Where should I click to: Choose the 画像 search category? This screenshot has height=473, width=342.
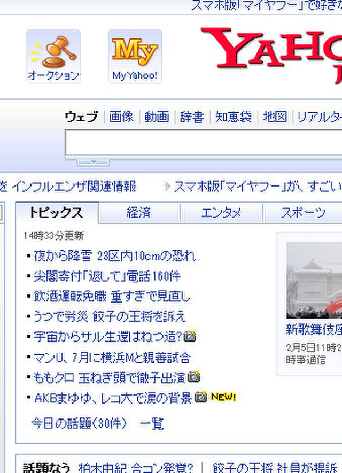(x=121, y=117)
